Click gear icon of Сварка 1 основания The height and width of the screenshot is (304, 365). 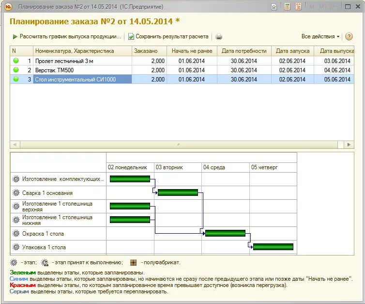pyautogui.click(x=16, y=193)
